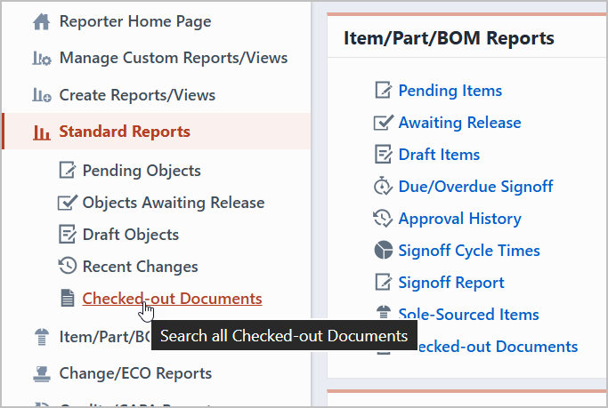Click the chart-plus icon for Create Reports/Views
The width and height of the screenshot is (608, 408).
[42, 95]
